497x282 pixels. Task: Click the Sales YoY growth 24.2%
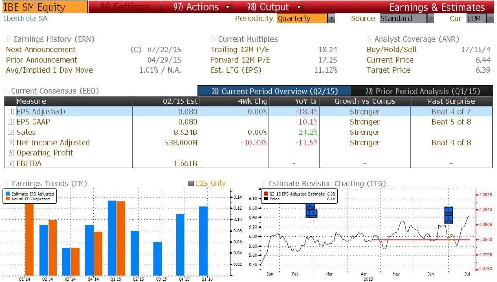click(x=308, y=132)
